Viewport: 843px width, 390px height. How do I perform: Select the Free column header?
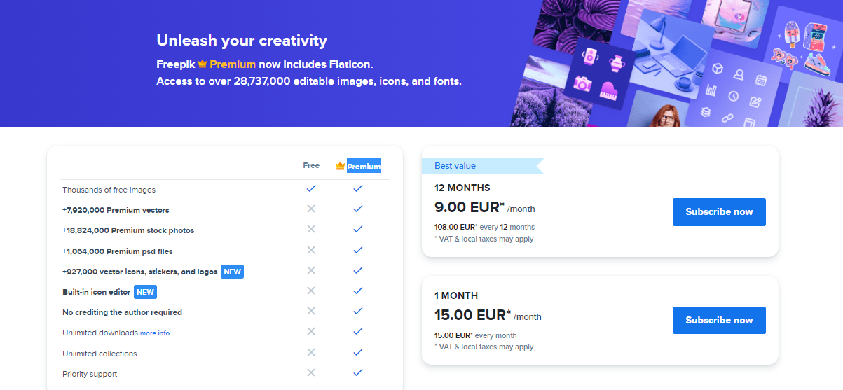click(x=311, y=166)
